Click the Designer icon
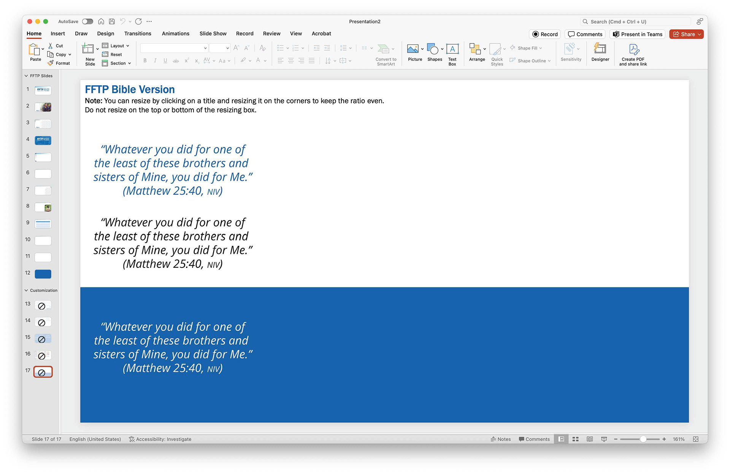730x473 pixels. pos(600,49)
